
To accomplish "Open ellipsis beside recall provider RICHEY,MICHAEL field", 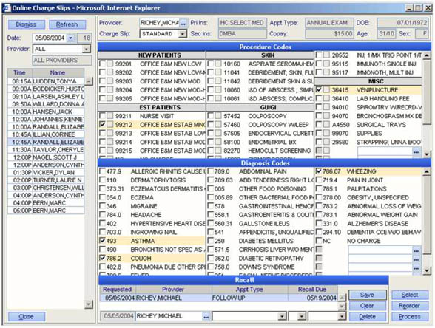I will 206,316.
